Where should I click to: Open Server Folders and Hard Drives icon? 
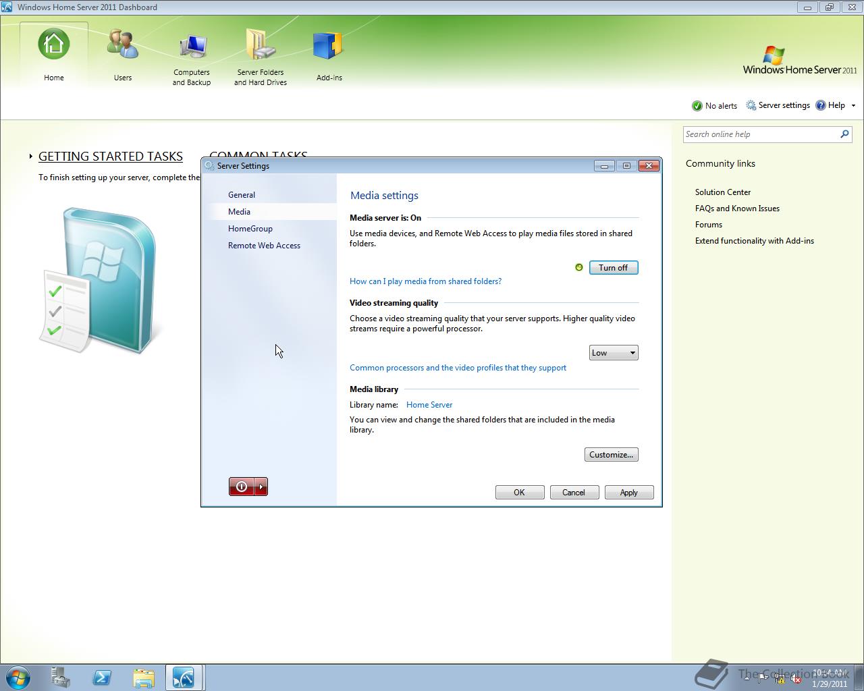pos(261,45)
